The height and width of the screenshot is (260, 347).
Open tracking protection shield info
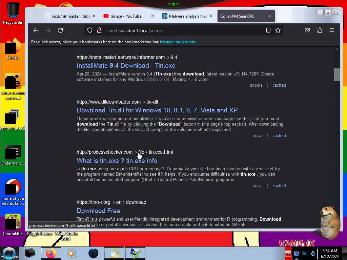[x=89, y=30]
